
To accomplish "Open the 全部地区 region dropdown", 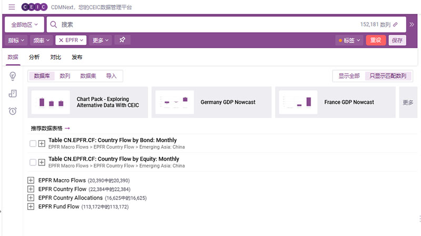I will click(x=25, y=24).
